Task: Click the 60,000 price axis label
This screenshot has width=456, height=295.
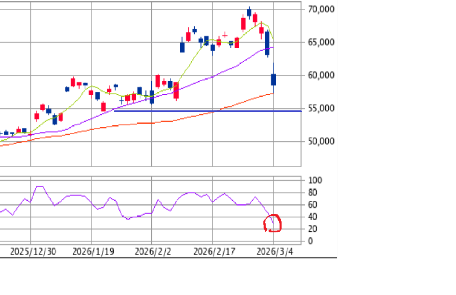Action: pos(322,75)
